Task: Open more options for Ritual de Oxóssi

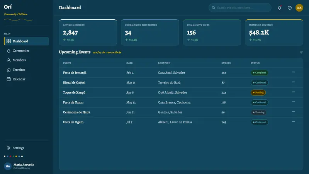Action: tap(293, 82)
